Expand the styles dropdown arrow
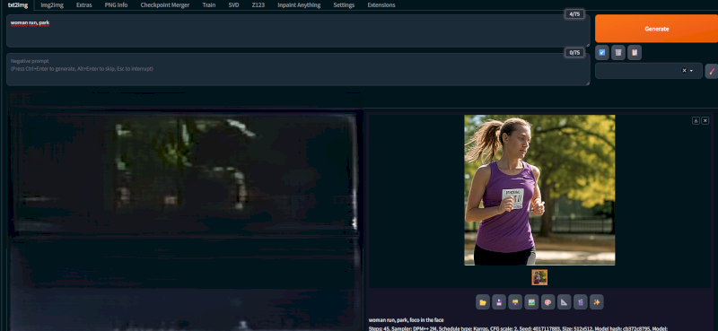Screen dimensions: 718x331 (x=691, y=71)
